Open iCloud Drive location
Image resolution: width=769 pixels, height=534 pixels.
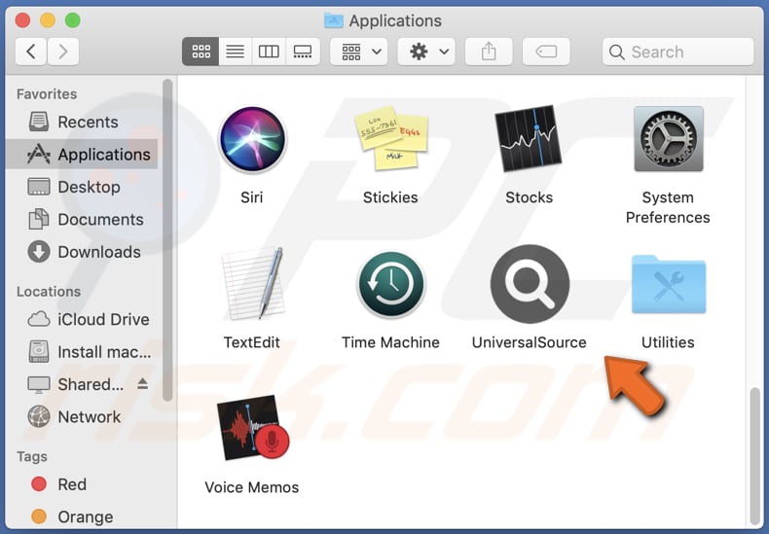(x=102, y=319)
